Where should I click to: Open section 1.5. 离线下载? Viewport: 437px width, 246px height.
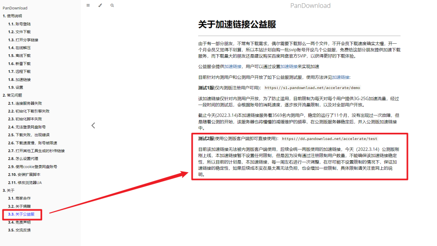19,55
